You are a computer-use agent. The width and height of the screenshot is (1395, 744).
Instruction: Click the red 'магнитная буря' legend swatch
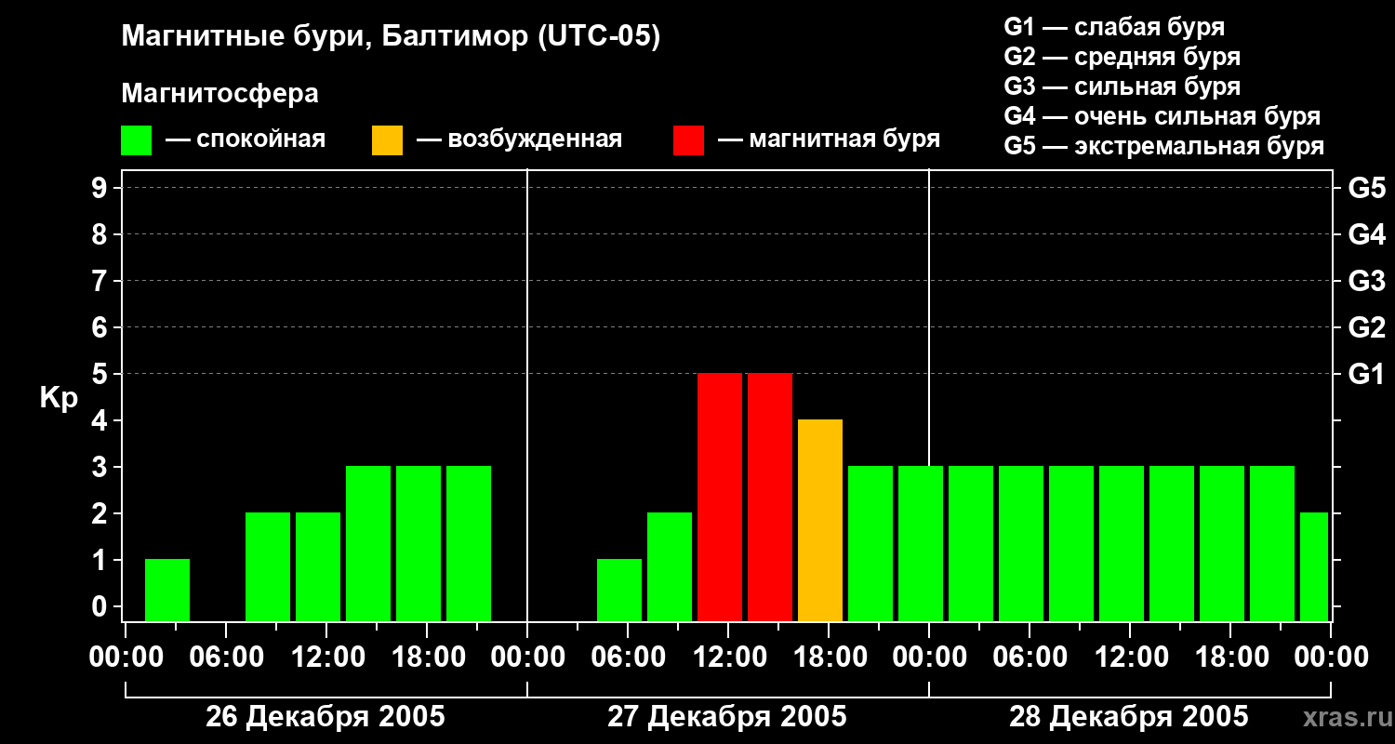(688, 140)
